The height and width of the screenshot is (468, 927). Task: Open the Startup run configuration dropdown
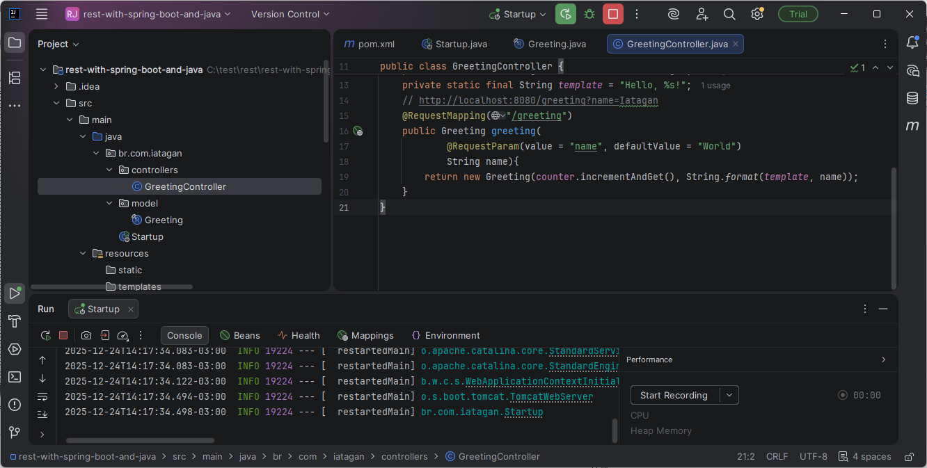(518, 14)
